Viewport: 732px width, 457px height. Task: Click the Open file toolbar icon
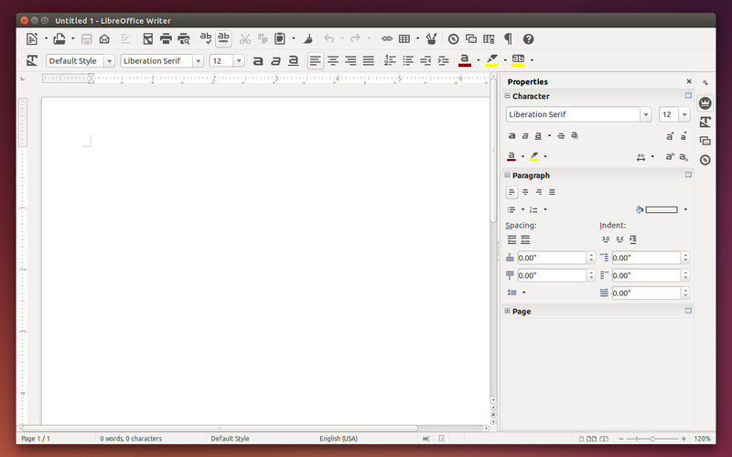click(59, 39)
